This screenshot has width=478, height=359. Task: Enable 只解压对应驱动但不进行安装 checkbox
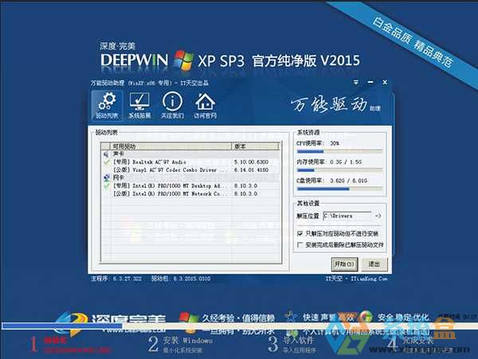[300, 233]
